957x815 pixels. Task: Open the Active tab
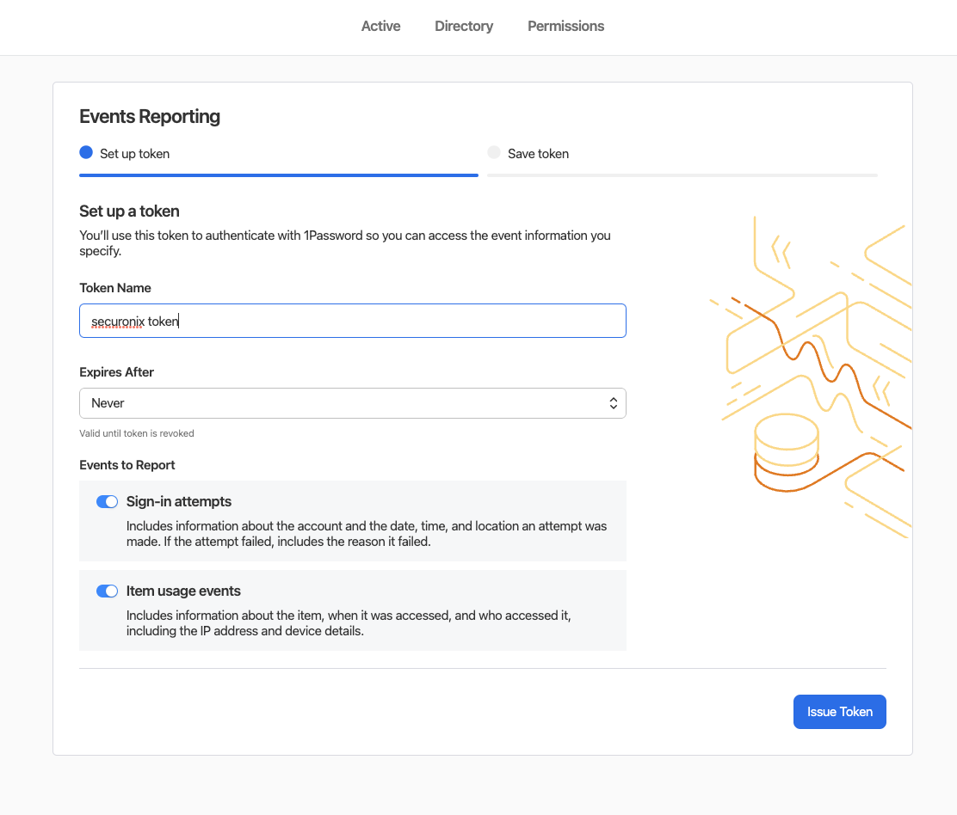[x=380, y=26]
